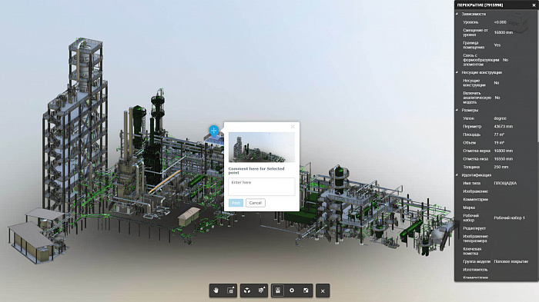
Task: Select the Периметр '43673 mm' value
Action: [504, 127]
